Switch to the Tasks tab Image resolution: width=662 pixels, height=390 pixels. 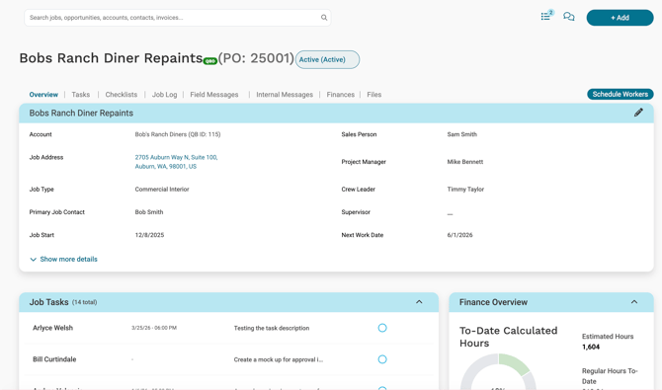[81, 95]
